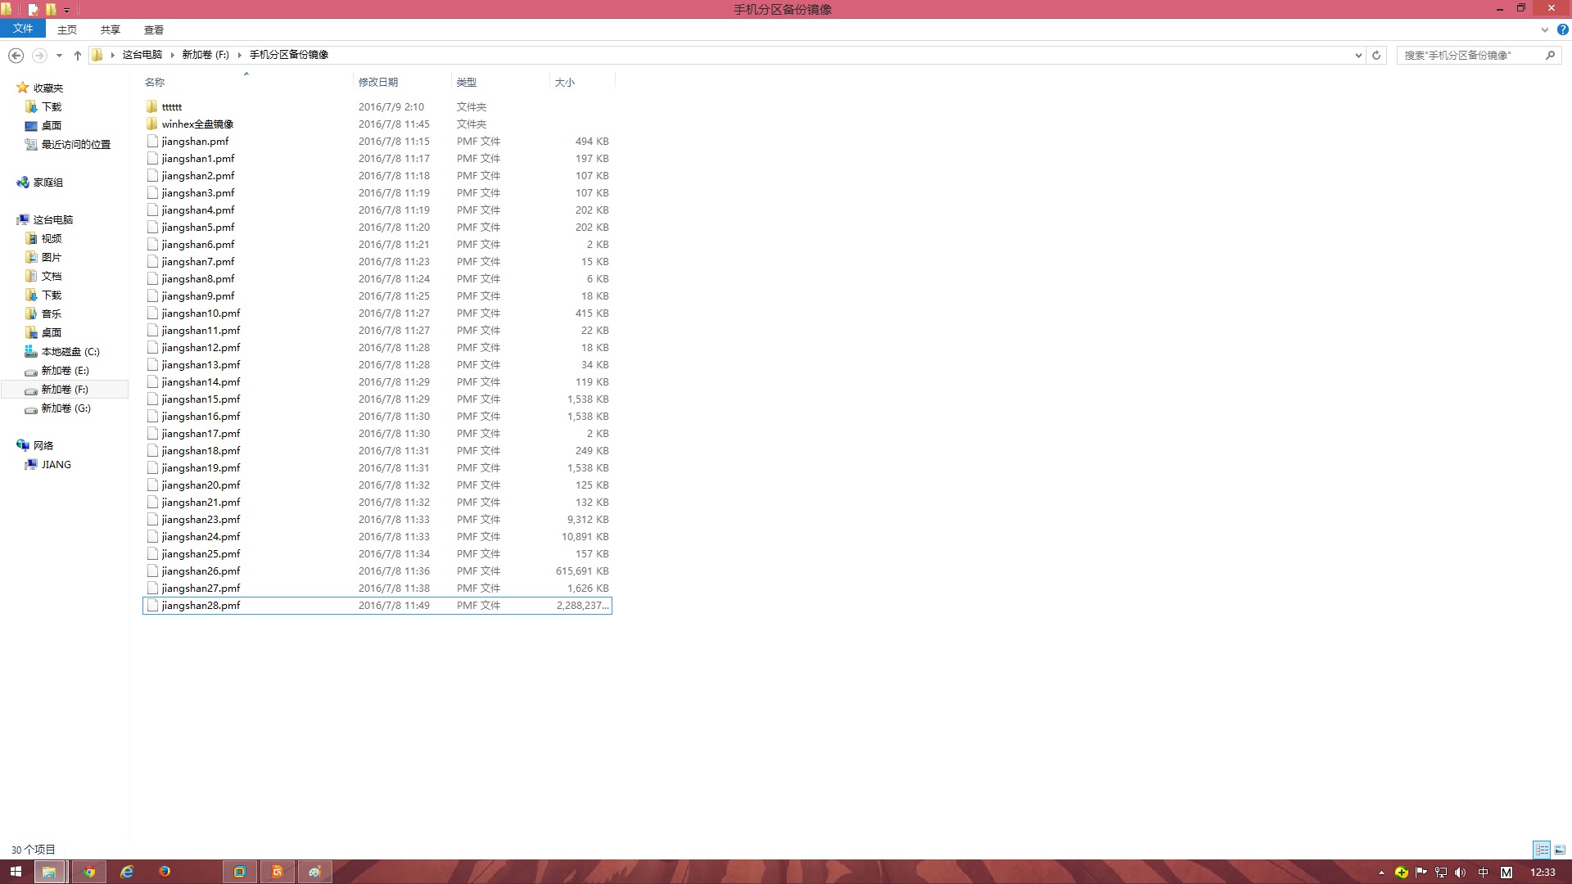This screenshot has width=1572, height=884.
Task: Go up one folder level
Action: pyautogui.click(x=78, y=55)
